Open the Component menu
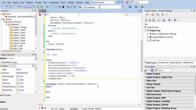Image resolution: width=196 pixels, height=110 pixels. click(x=54, y=2)
